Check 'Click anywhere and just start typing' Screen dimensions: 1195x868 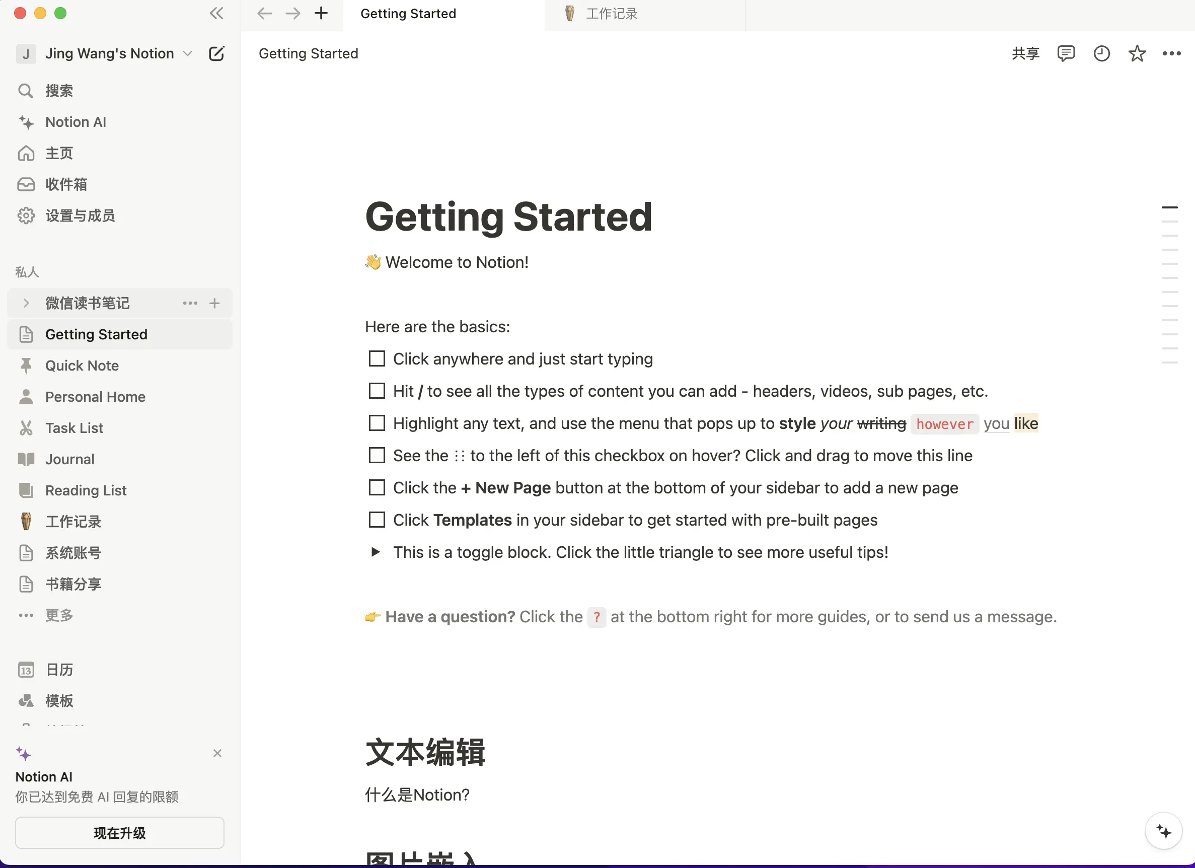[377, 359]
